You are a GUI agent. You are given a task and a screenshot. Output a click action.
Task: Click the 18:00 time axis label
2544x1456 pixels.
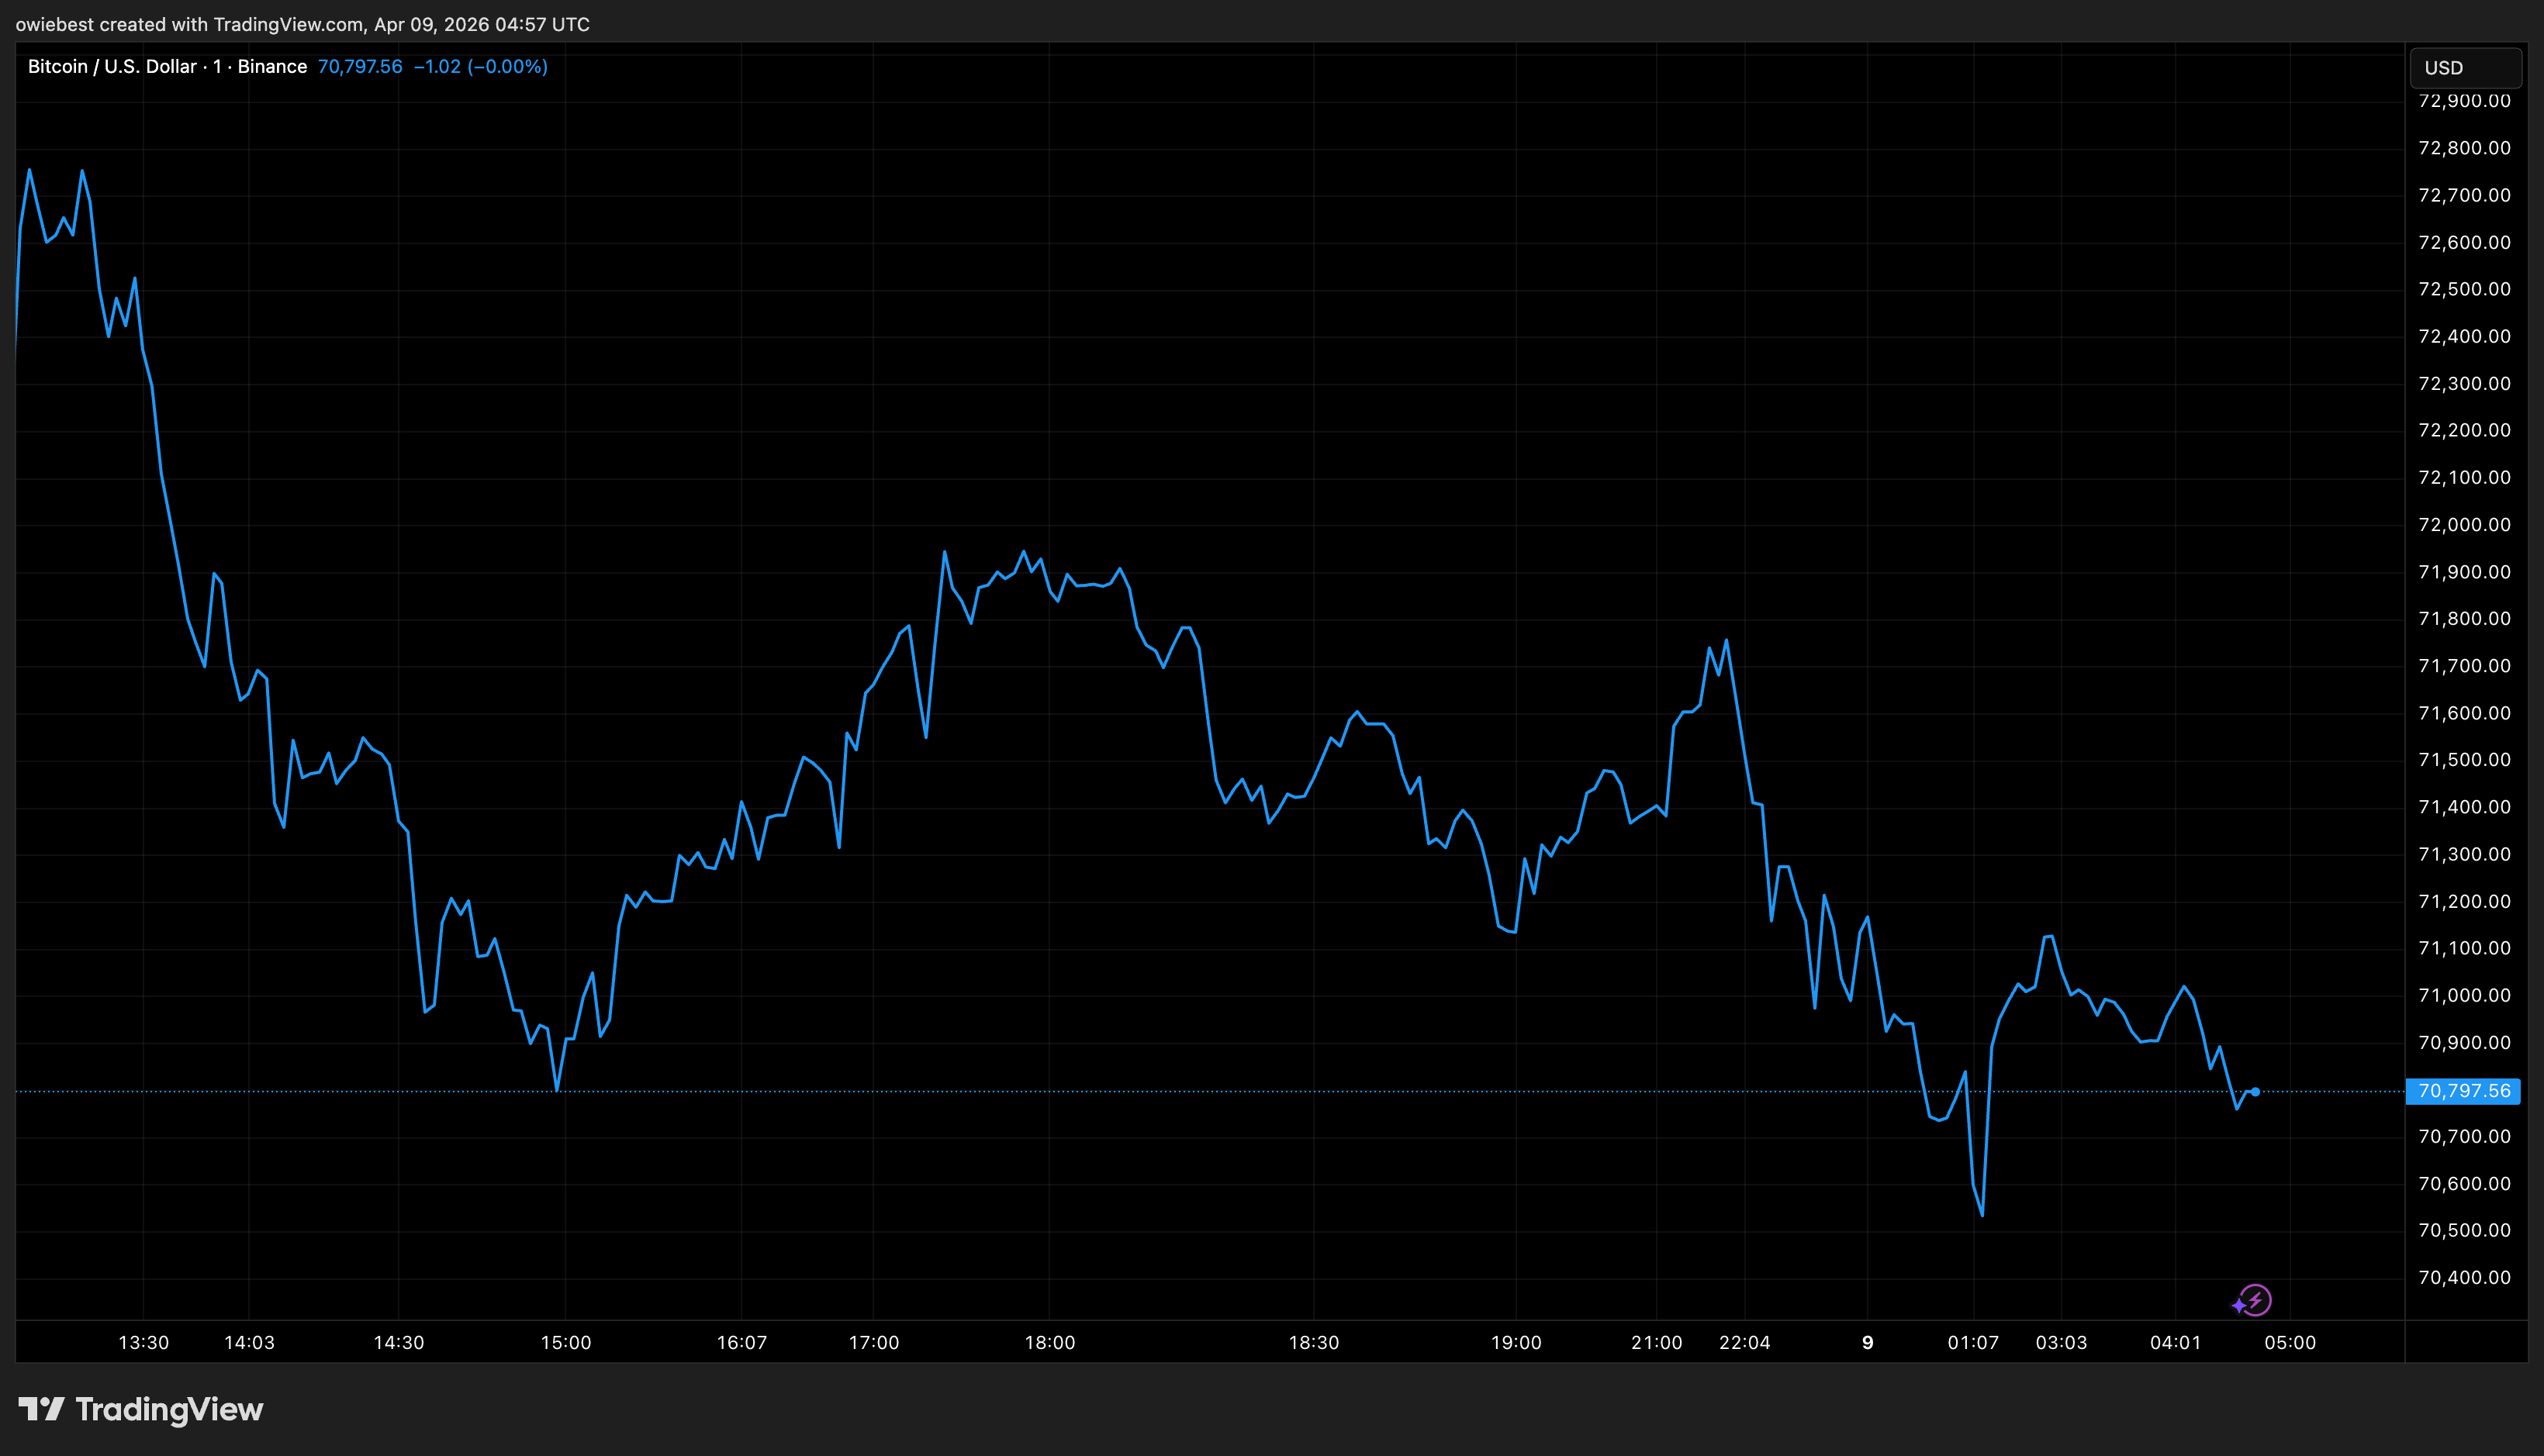[1049, 1343]
